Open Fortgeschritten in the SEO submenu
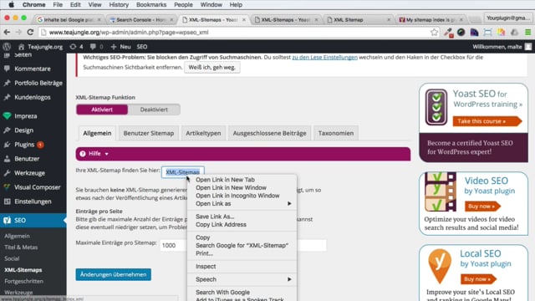 [x=24, y=281]
